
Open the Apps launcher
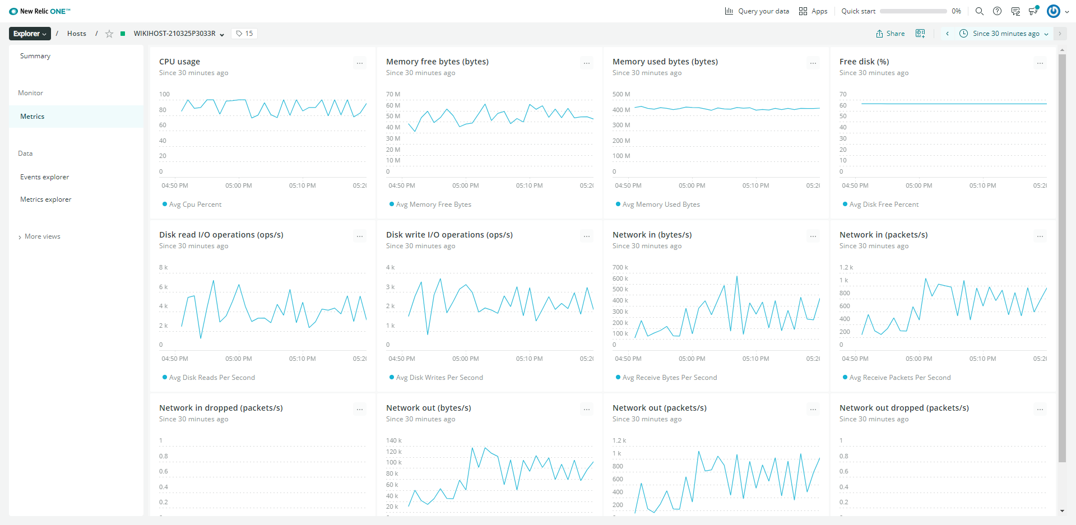click(x=813, y=11)
